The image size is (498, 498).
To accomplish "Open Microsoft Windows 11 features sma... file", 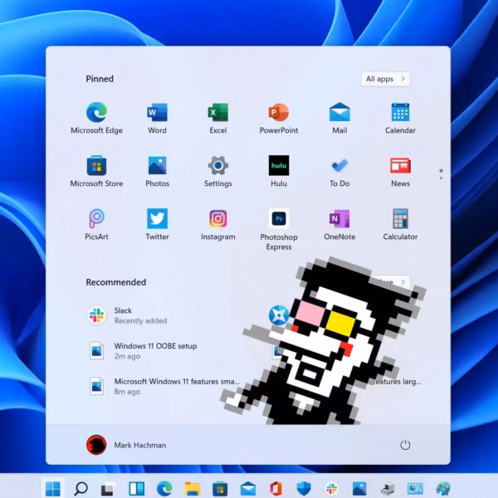I will 164,386.
